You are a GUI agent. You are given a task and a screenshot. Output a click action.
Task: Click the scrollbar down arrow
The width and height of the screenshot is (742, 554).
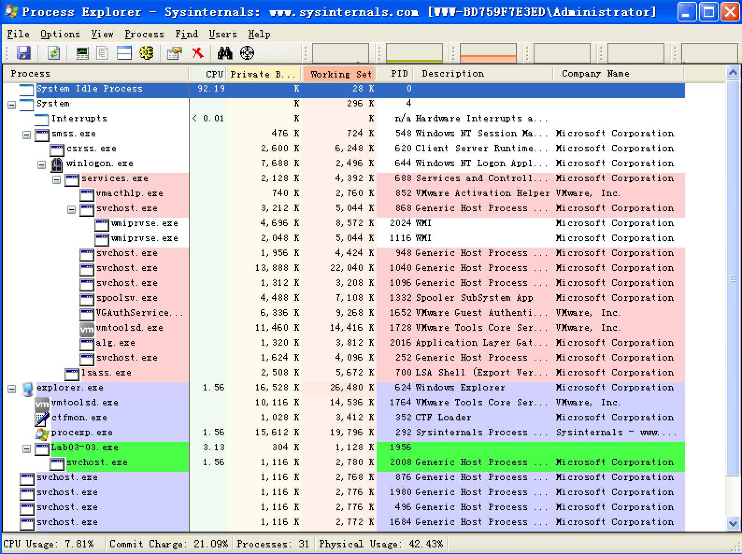point(733,524)
